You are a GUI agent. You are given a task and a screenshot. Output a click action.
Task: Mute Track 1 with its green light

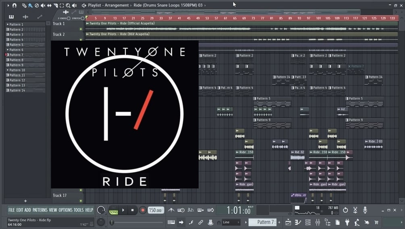(x=81, y=29)
